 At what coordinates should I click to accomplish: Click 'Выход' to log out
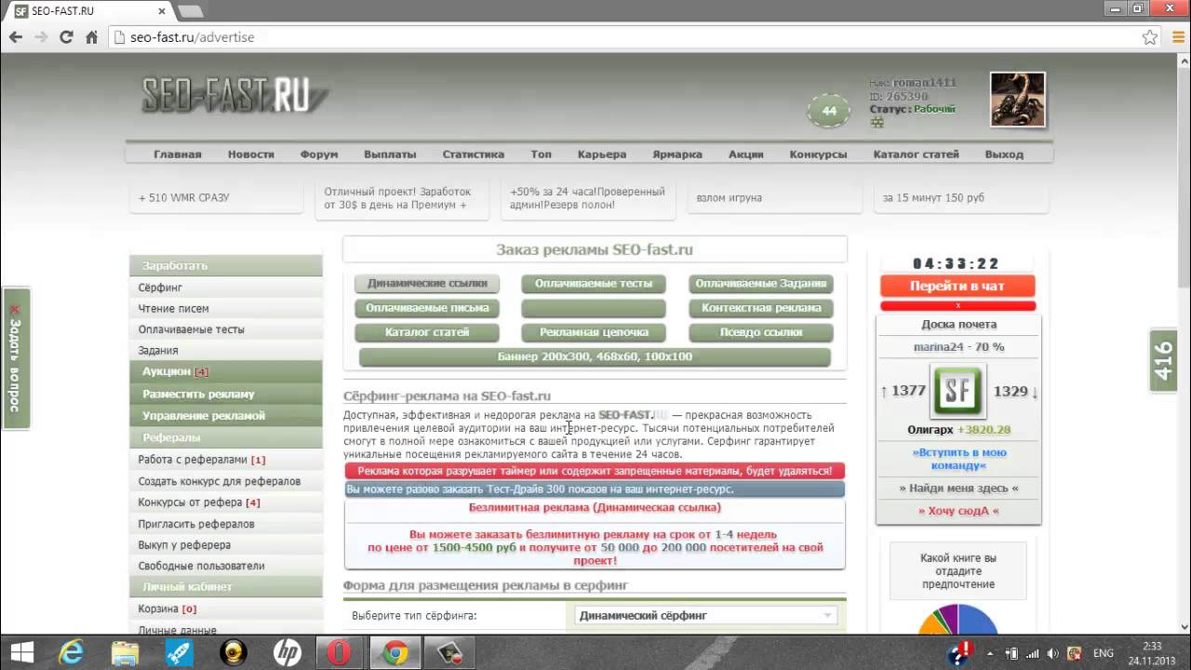tap(1004, 154)
